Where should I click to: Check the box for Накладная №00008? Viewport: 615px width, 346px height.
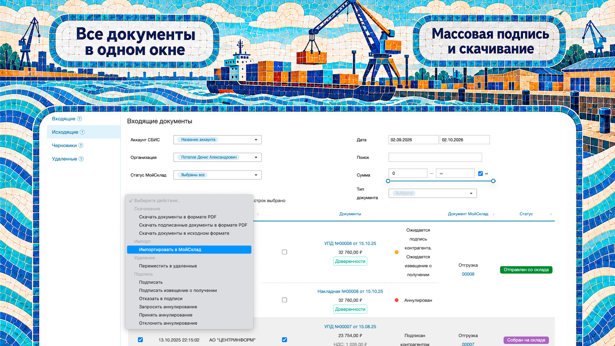click(284, 300)
